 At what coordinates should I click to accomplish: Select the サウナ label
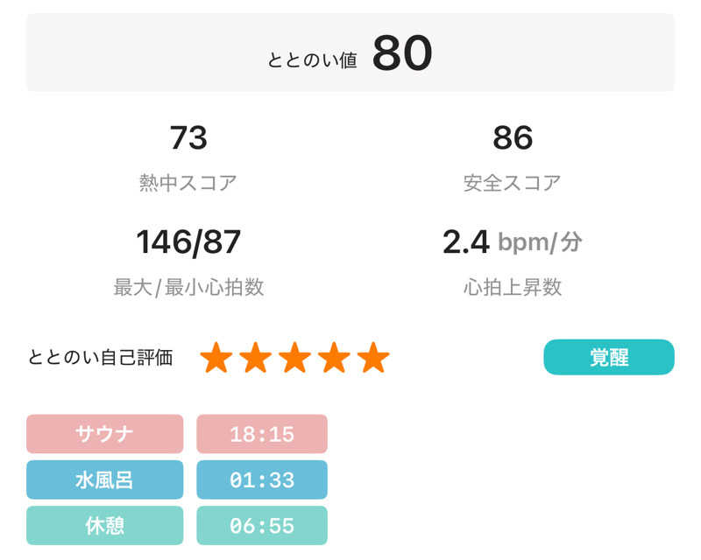(x=105, y=434)
